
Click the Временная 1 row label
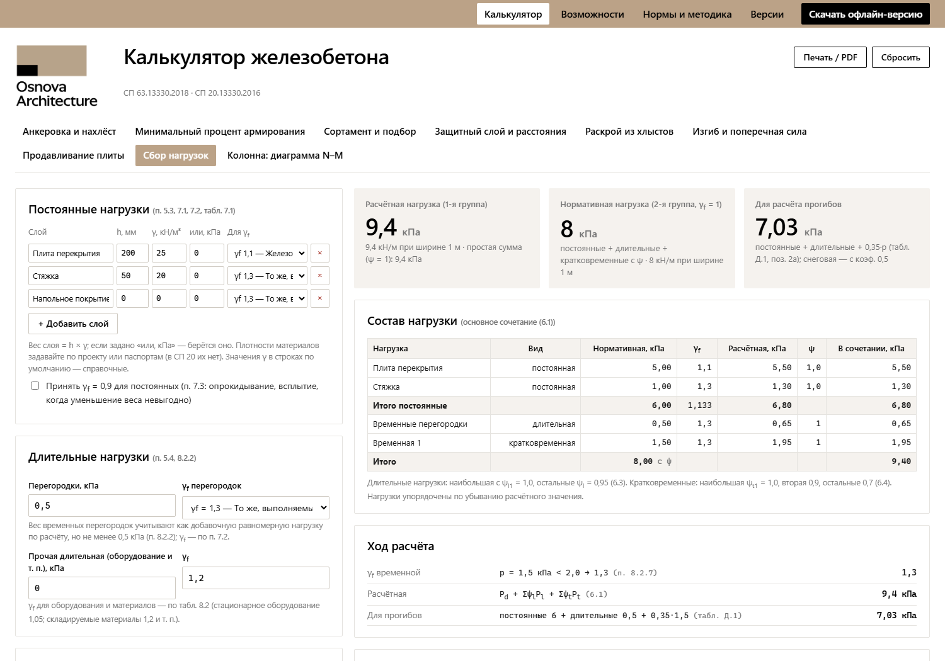[x=397, y=443]
